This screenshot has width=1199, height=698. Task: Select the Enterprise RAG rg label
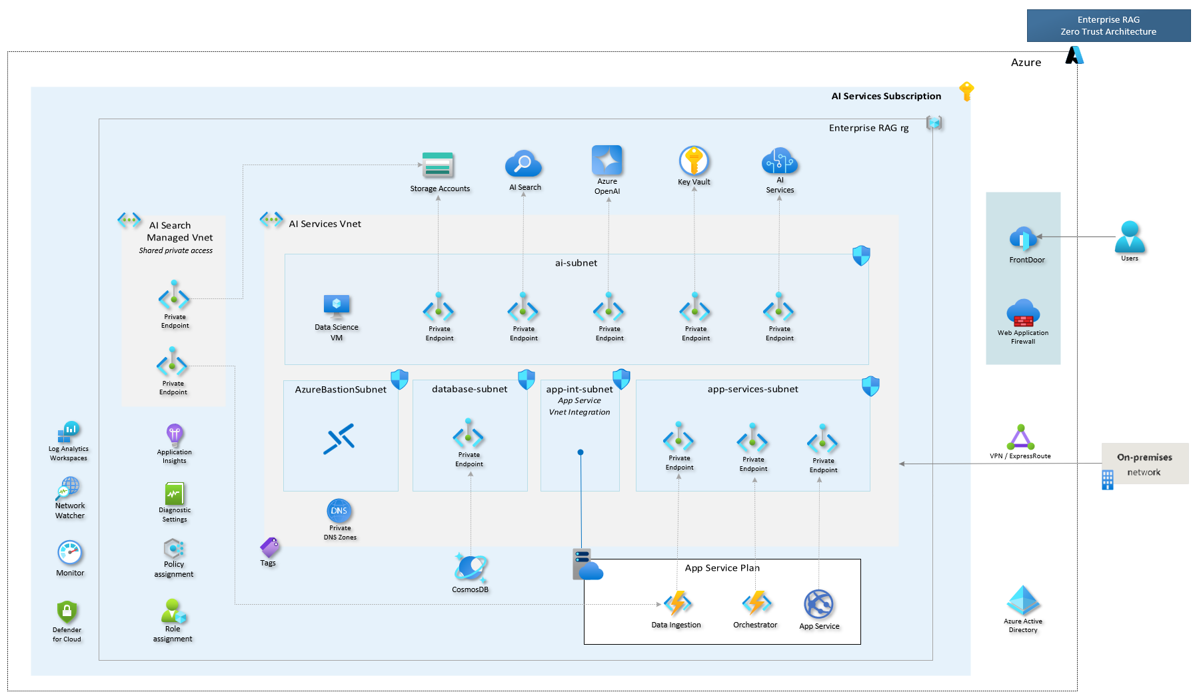coord(868,128)
